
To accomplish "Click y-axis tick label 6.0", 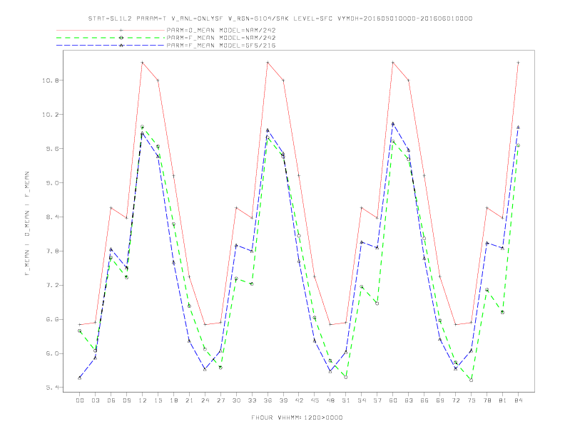I will (x=52, y=353).
